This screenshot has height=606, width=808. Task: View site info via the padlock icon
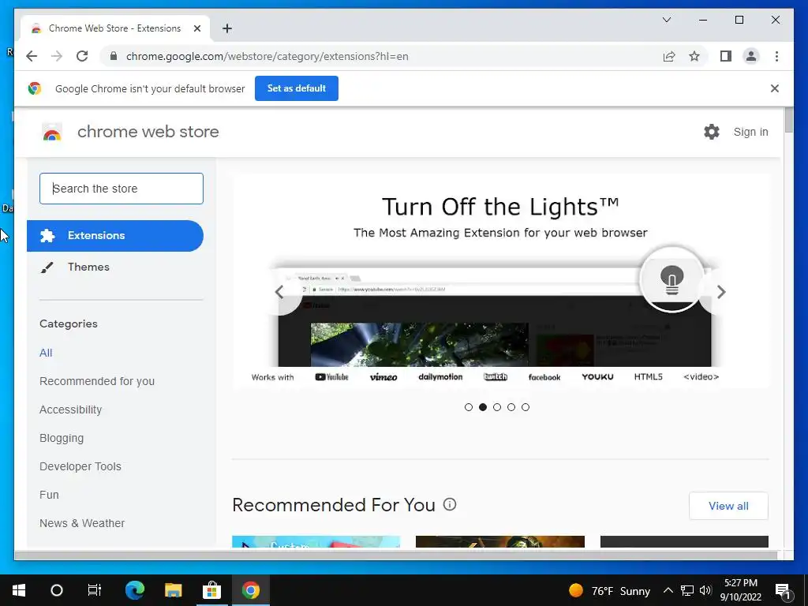coord(114,56)
